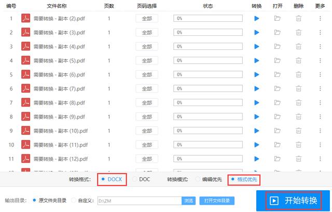Screen dimensions: 332x212
Task: Choose 编辑优先 conversion mode
Action: (x=209, y=179)
